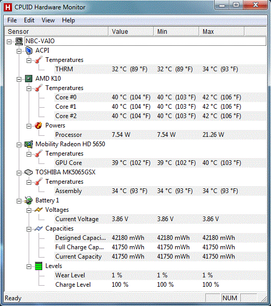Click the Value column header
Image resolution: width=271 pixels, height=306 pixels.
point(131,31)
